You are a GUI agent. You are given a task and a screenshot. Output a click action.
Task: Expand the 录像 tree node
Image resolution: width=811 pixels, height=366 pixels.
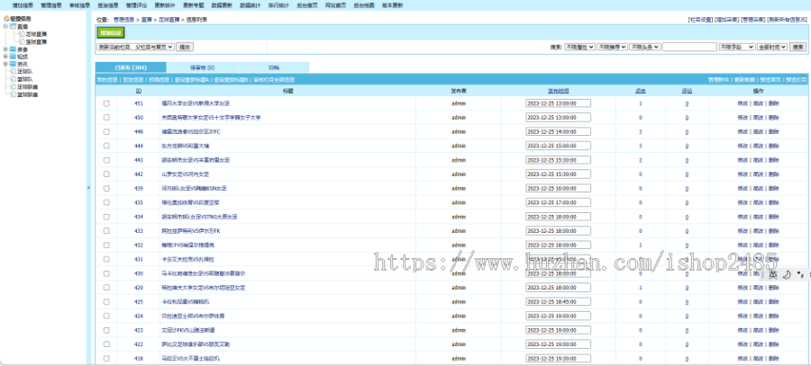[5, 49]
